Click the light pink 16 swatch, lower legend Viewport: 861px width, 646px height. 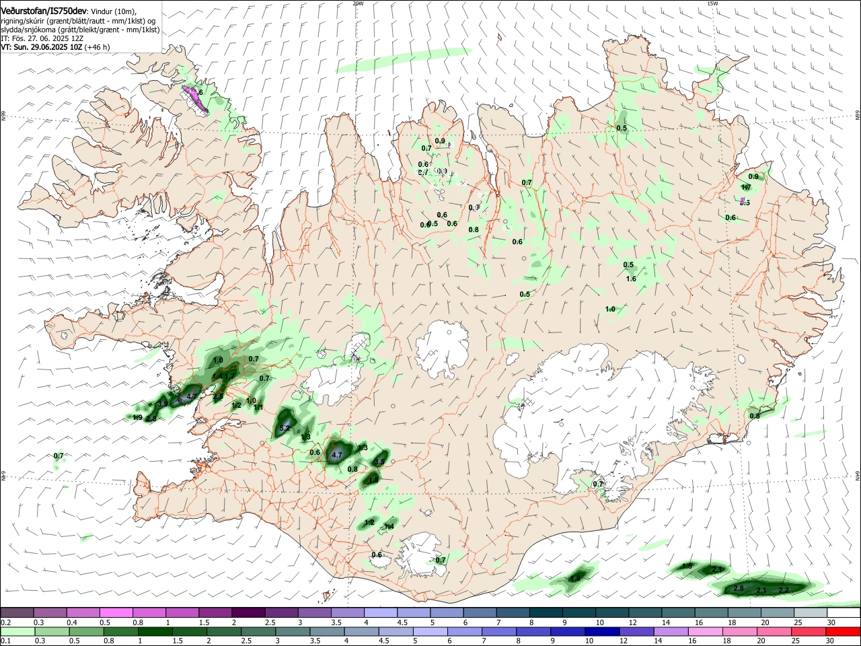[x=706, y=631]
